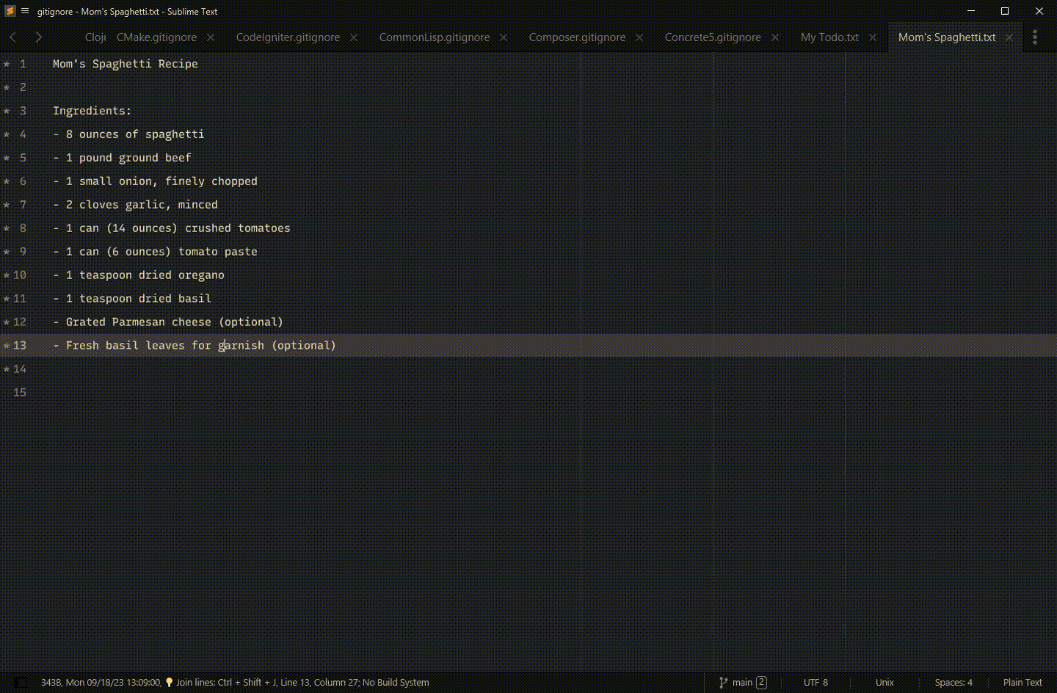1057x693 pixels.
Task: Click the 'Fresh basil leaves for garnish' line
Action: click(195, 346)
